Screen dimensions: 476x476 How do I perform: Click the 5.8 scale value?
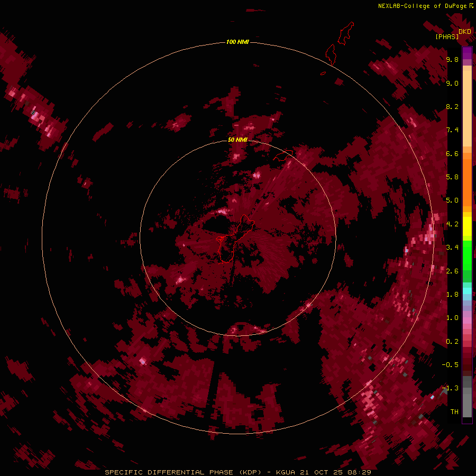[x=452, y=177]
